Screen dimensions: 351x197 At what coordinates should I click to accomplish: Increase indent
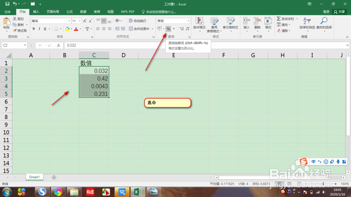click(x=123, y=29)
